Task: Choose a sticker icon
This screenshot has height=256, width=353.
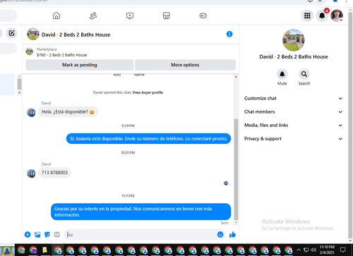Action: point(47,234)
